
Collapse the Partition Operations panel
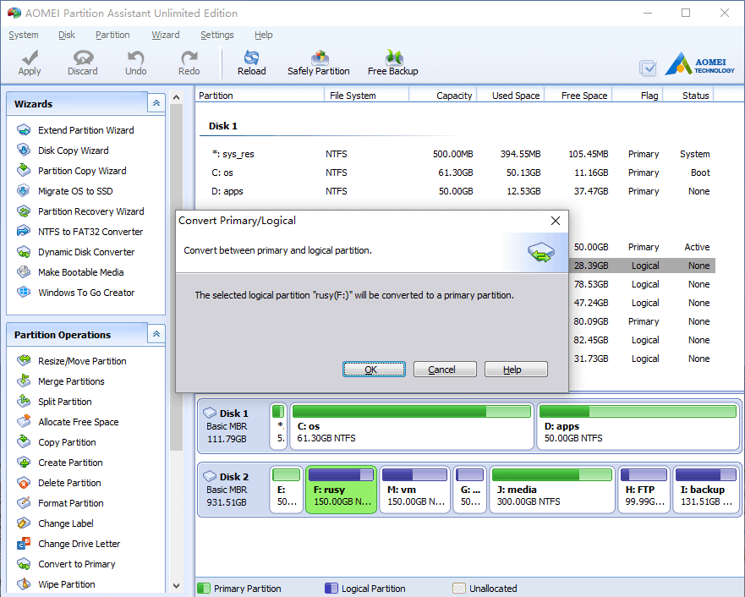(156, 334)
